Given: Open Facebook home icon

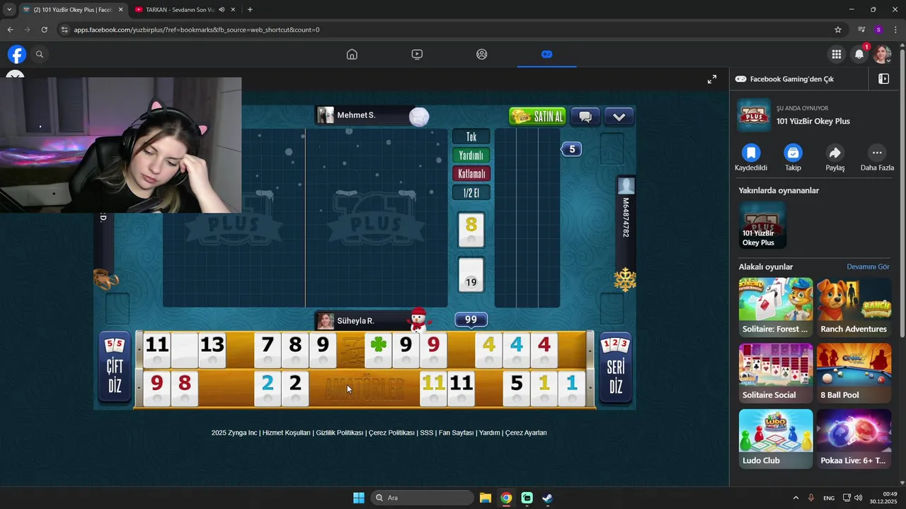Looking at the screenshot, I should point(352,54).
